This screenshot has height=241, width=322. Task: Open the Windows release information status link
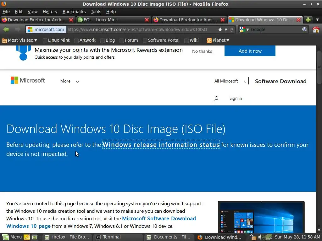(161, 145)
